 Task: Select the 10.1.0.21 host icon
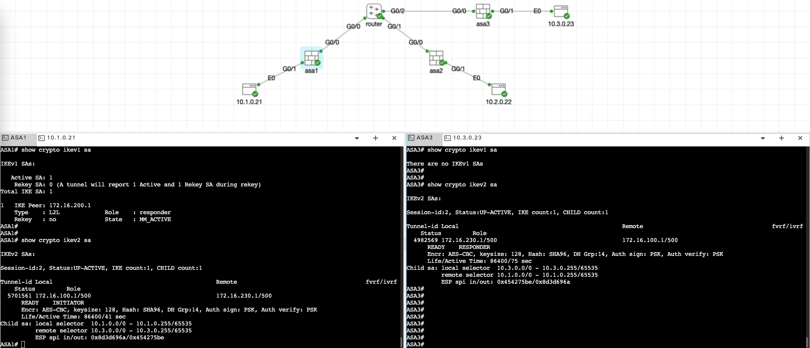pos(250,89)
